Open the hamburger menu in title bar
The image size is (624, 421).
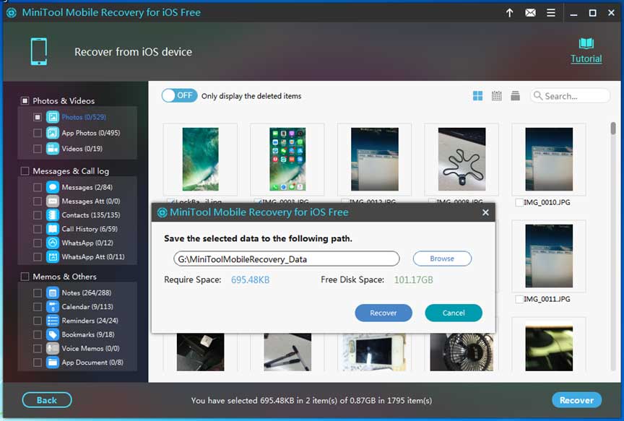[x=551, y=13]
